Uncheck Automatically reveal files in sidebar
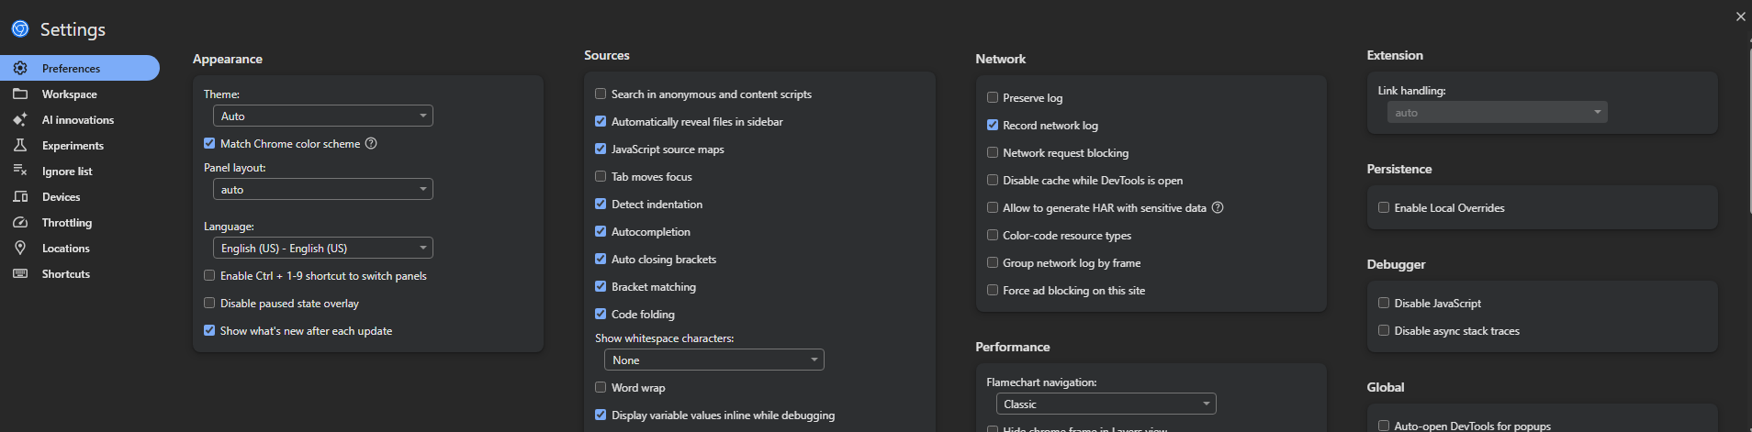This screenshot has height=432, width=1752. coord(601,121)
